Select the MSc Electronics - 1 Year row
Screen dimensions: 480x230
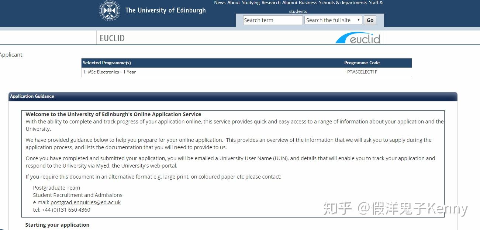point(109,72)
